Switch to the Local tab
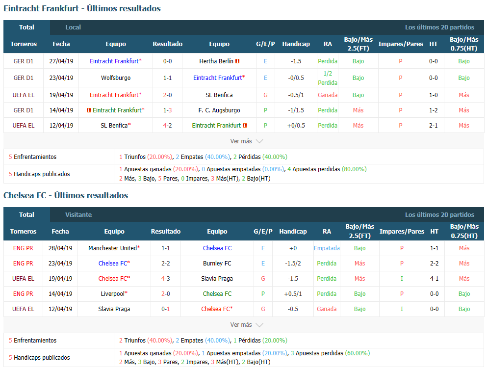The height and width of the screenshot is (370, 487). [x=73, y=27]
